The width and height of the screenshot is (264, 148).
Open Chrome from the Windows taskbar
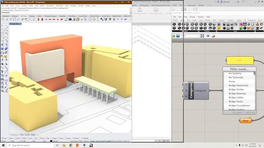point(71,145)
